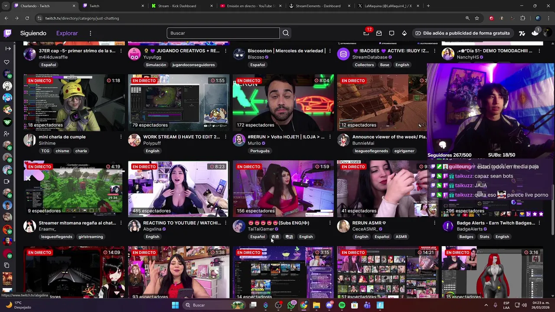This screenshot has height=312, width=555.
Task: Open Spotify in taskbar
Action: pos(342,305)
